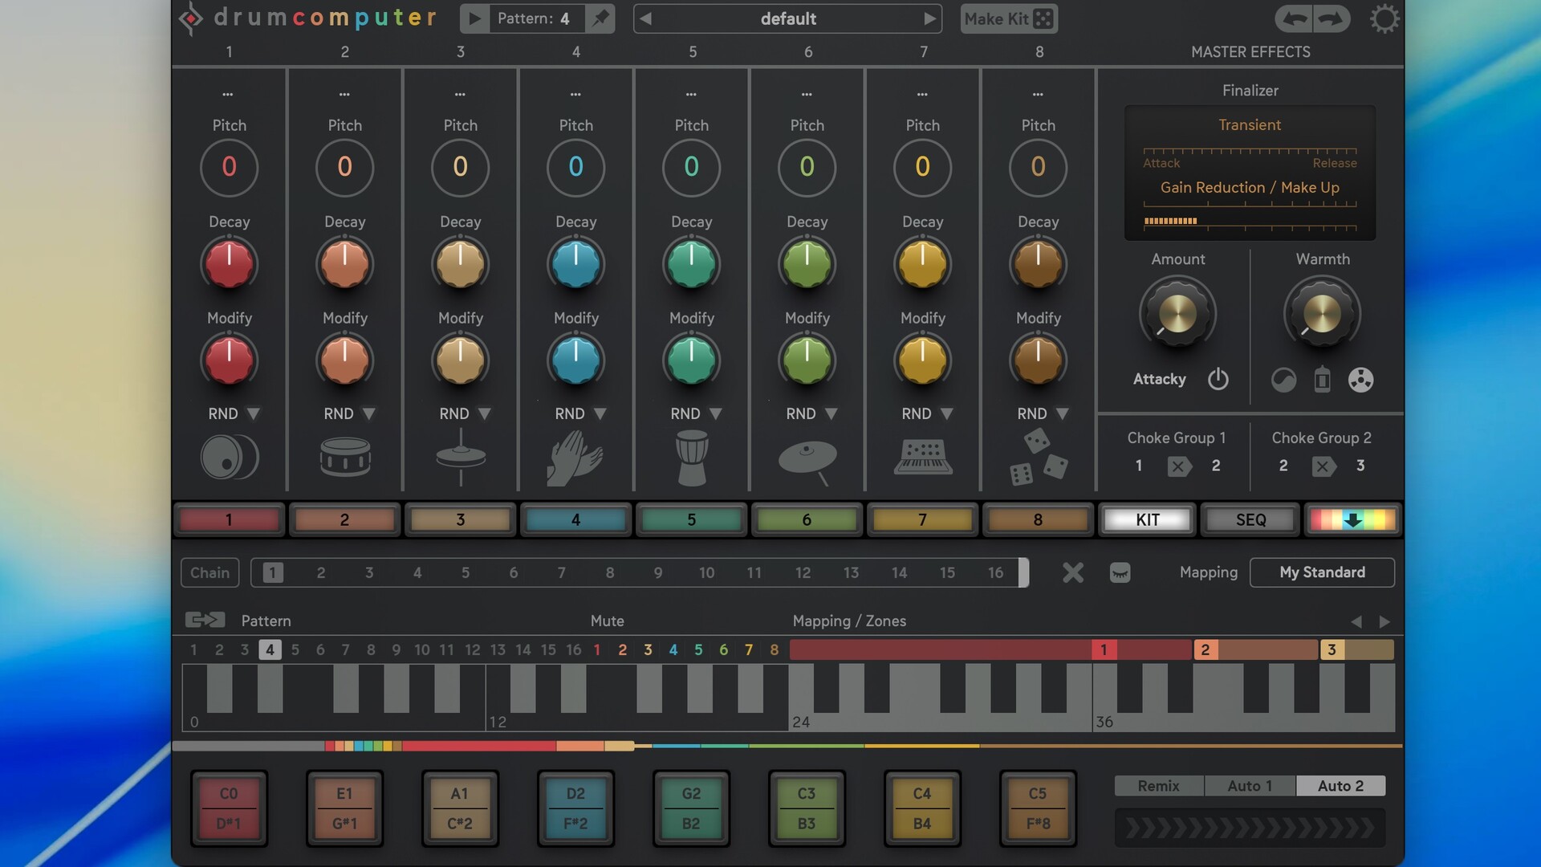Toggle Choke Group 2 link X
The height and width of the screenshot is (867, 1541).
(1324, 466)
